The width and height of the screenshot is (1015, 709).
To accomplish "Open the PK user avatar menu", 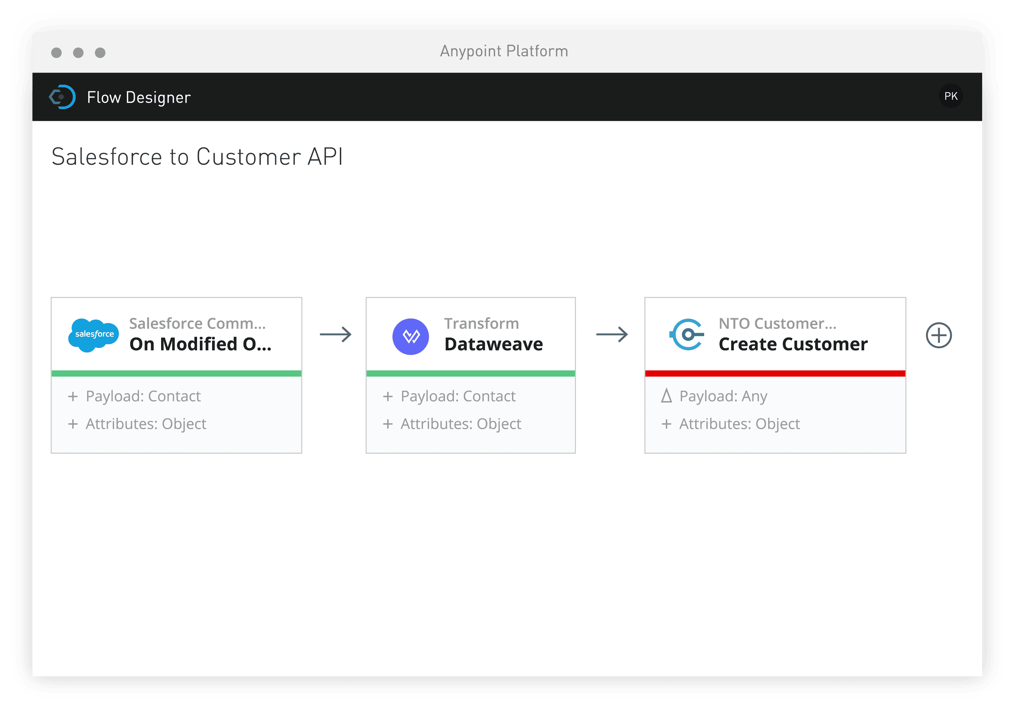I will click(x=951, y=96).
